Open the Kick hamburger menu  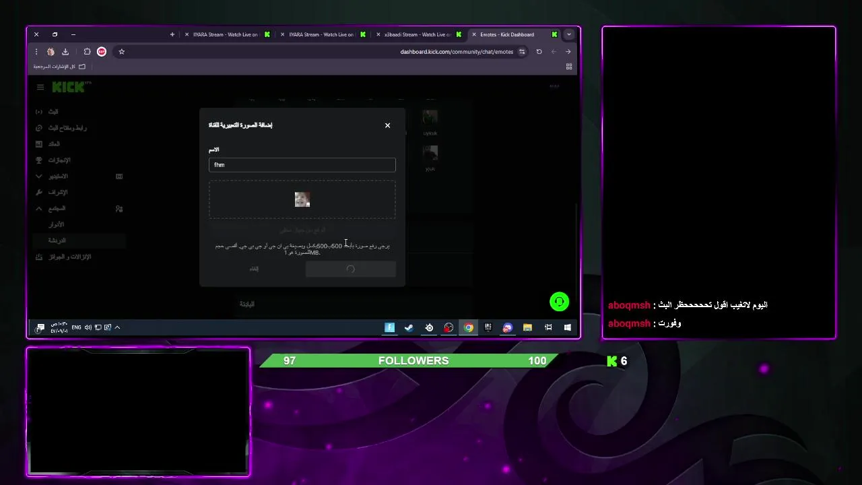(x=40, y=87)
